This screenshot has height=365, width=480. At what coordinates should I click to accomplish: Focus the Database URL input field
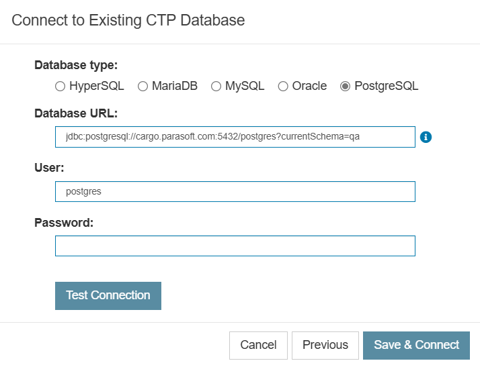click(x=235, y=137)
